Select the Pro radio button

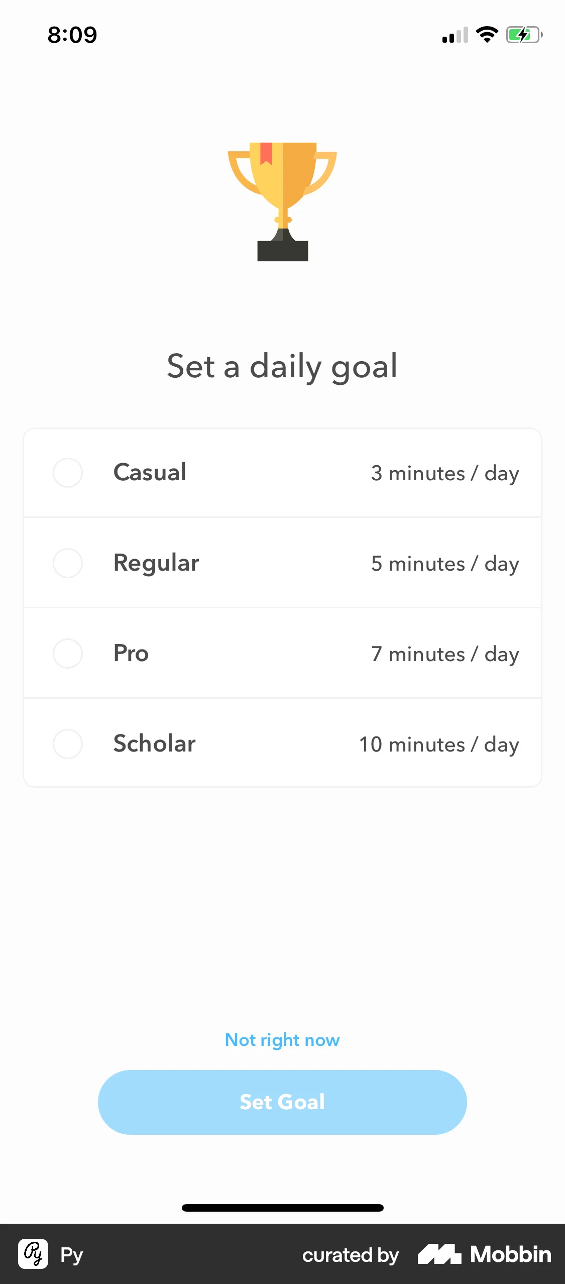pos(68,654)
